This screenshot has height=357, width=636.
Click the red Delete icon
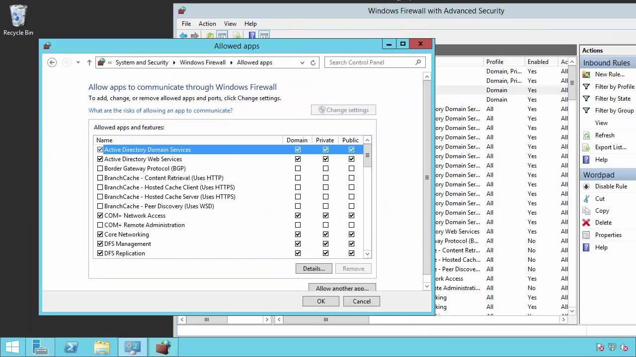[586, 223]
